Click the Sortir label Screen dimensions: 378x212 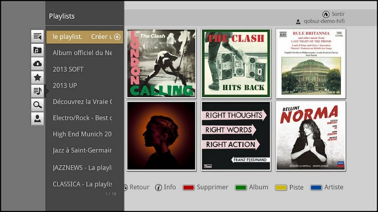(338, 14)
